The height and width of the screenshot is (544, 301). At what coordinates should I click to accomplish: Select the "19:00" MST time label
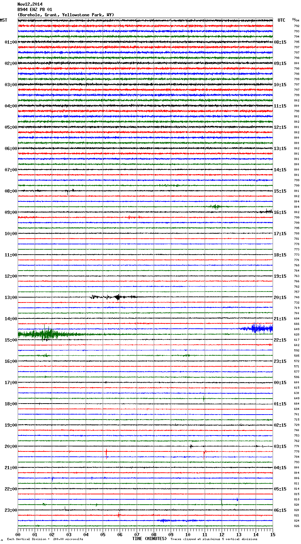11,425
